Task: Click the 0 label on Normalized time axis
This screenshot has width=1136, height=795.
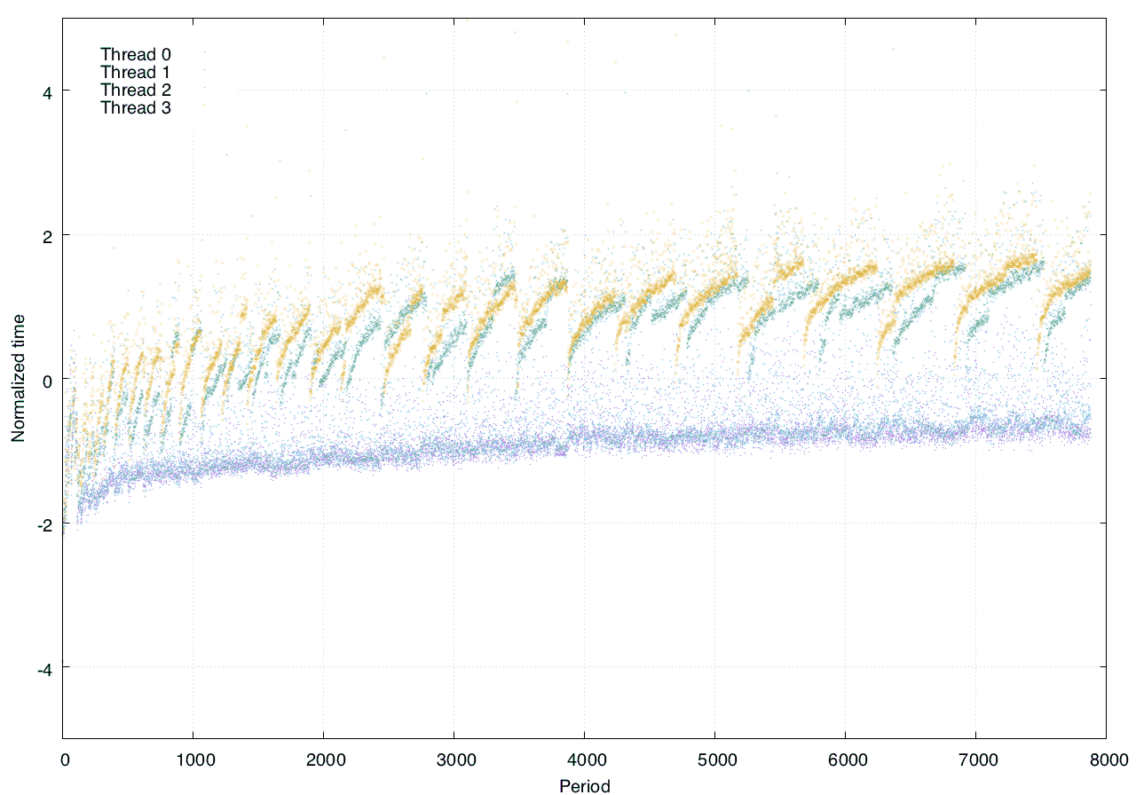Action: click(46, 380)
